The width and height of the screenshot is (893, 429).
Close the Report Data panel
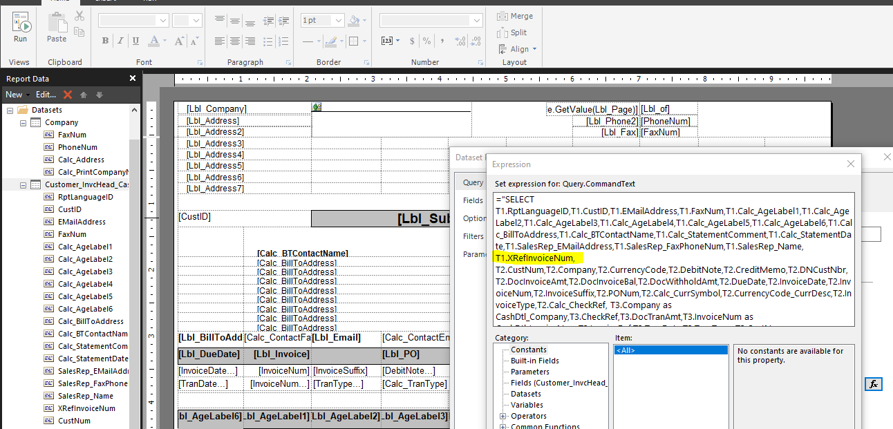point(133,79)
